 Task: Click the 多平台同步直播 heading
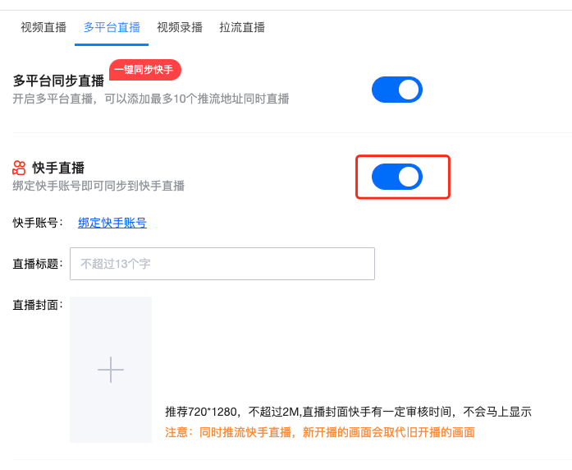pyautogui.click(x=58, y=81)
